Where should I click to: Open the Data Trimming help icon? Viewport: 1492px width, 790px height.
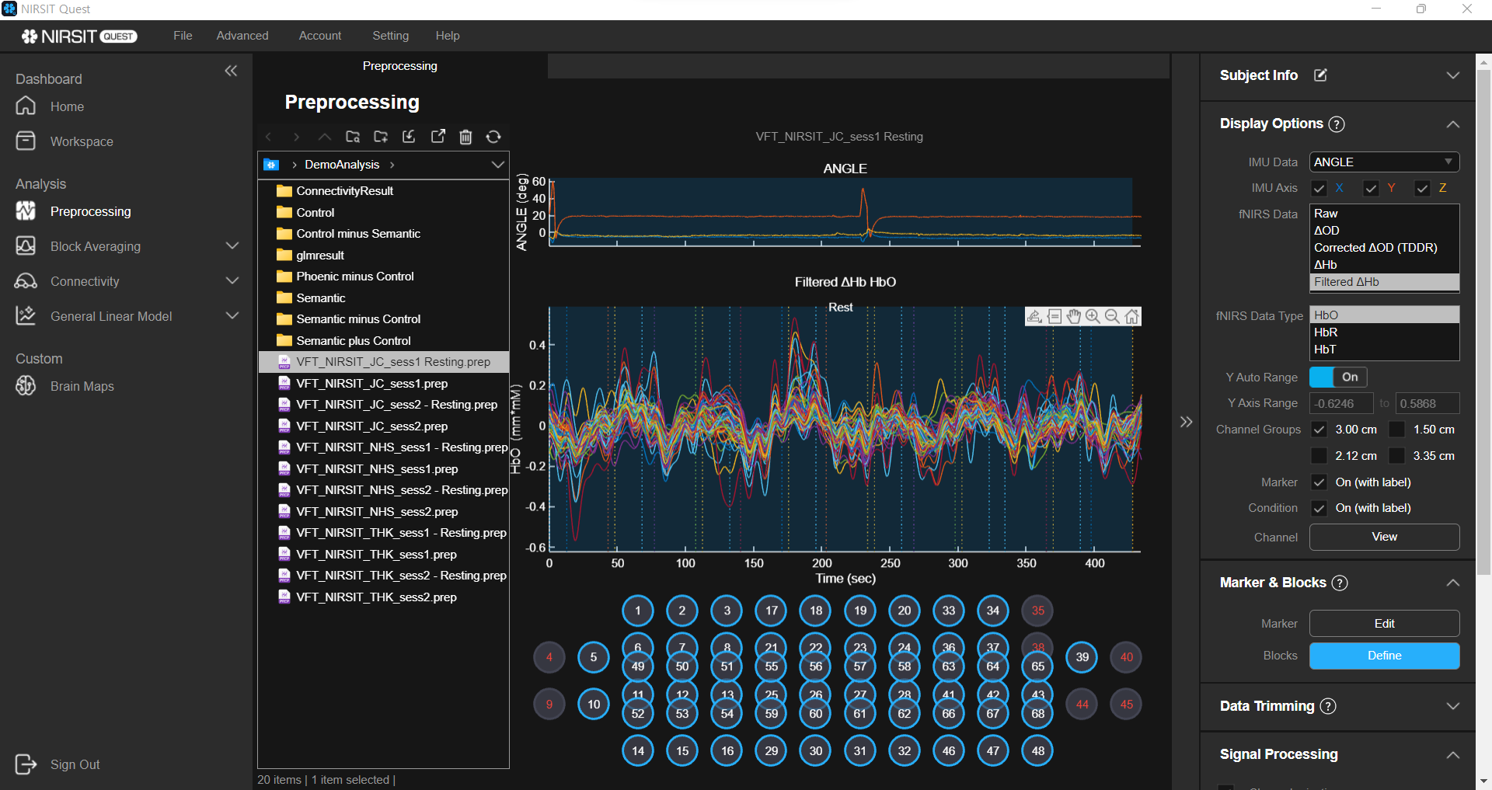coord(1328,706)
